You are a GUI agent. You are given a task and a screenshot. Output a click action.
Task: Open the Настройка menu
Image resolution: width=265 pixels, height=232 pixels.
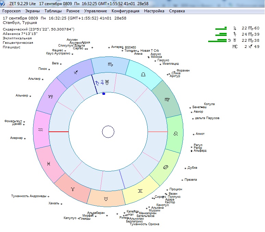coord(154,11)
